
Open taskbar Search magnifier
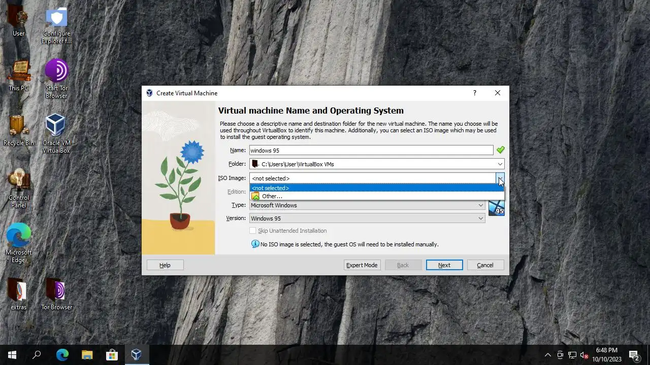(x=37, y=355)
